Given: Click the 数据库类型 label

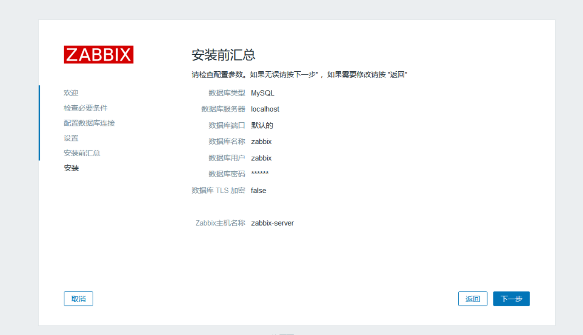Looking at the screenshot, I should 227,93.
